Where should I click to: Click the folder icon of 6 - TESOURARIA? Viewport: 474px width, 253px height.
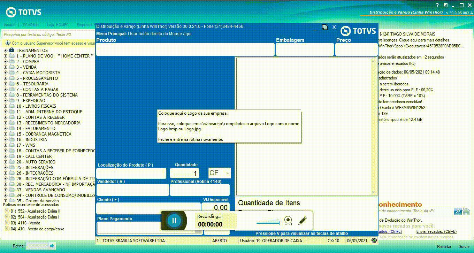coord(12,84)
